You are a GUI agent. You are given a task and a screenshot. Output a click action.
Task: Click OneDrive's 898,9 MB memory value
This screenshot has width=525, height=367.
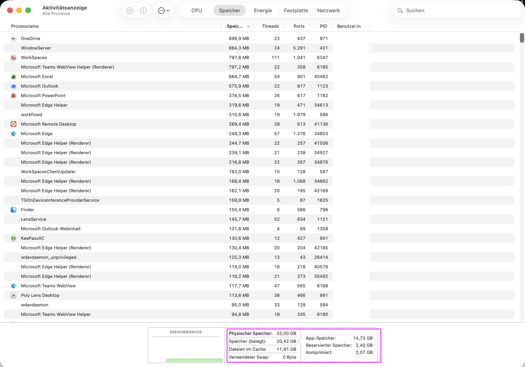(x=239, y=38)
